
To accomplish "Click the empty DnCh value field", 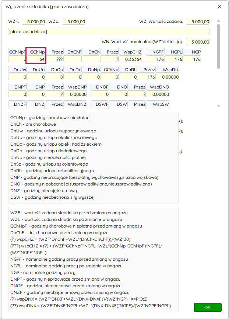I will [91, 59].
